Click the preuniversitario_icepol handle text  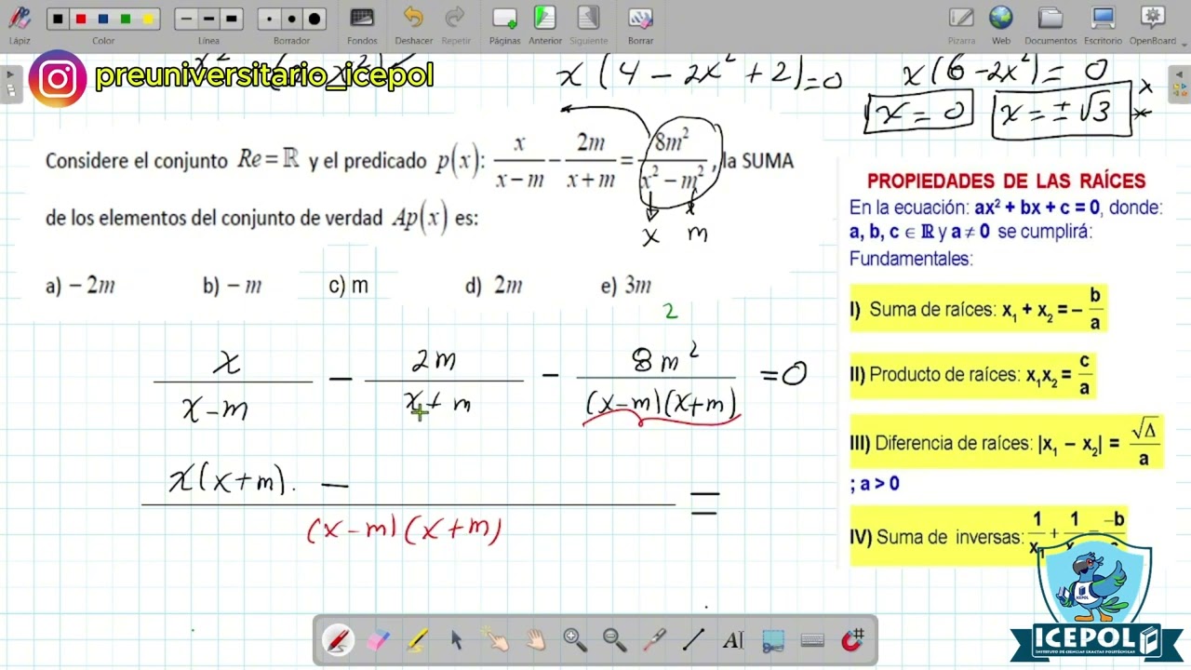pyautogui.click(x=263, y=75)
